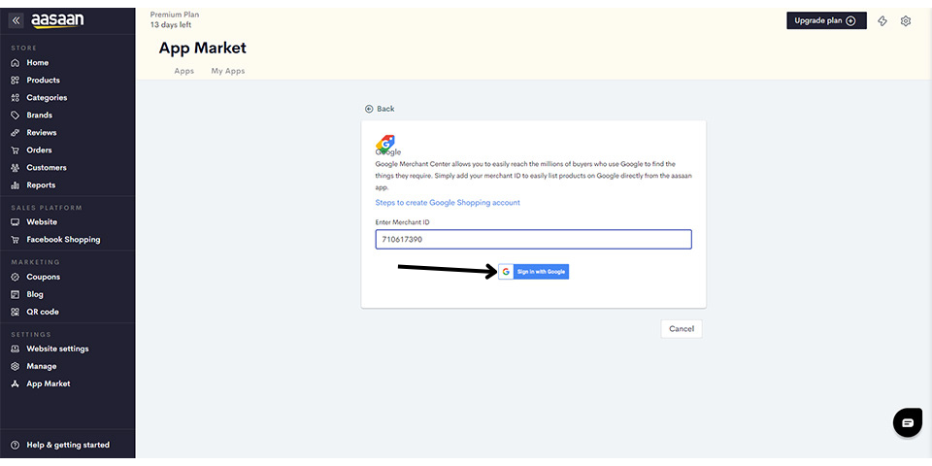Viewport: 932px width, 466px height.
Task: Click the Facebook Shopping cart icon
Action: [16, 240]
